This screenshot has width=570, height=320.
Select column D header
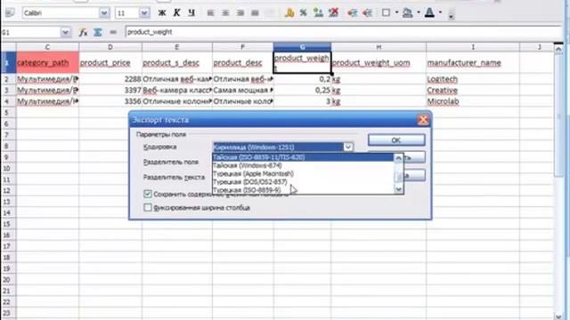click(x=110, y=47)
